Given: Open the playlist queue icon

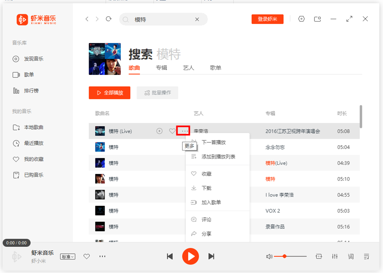Looking at the screenshot, I should [x=366, y=257].
